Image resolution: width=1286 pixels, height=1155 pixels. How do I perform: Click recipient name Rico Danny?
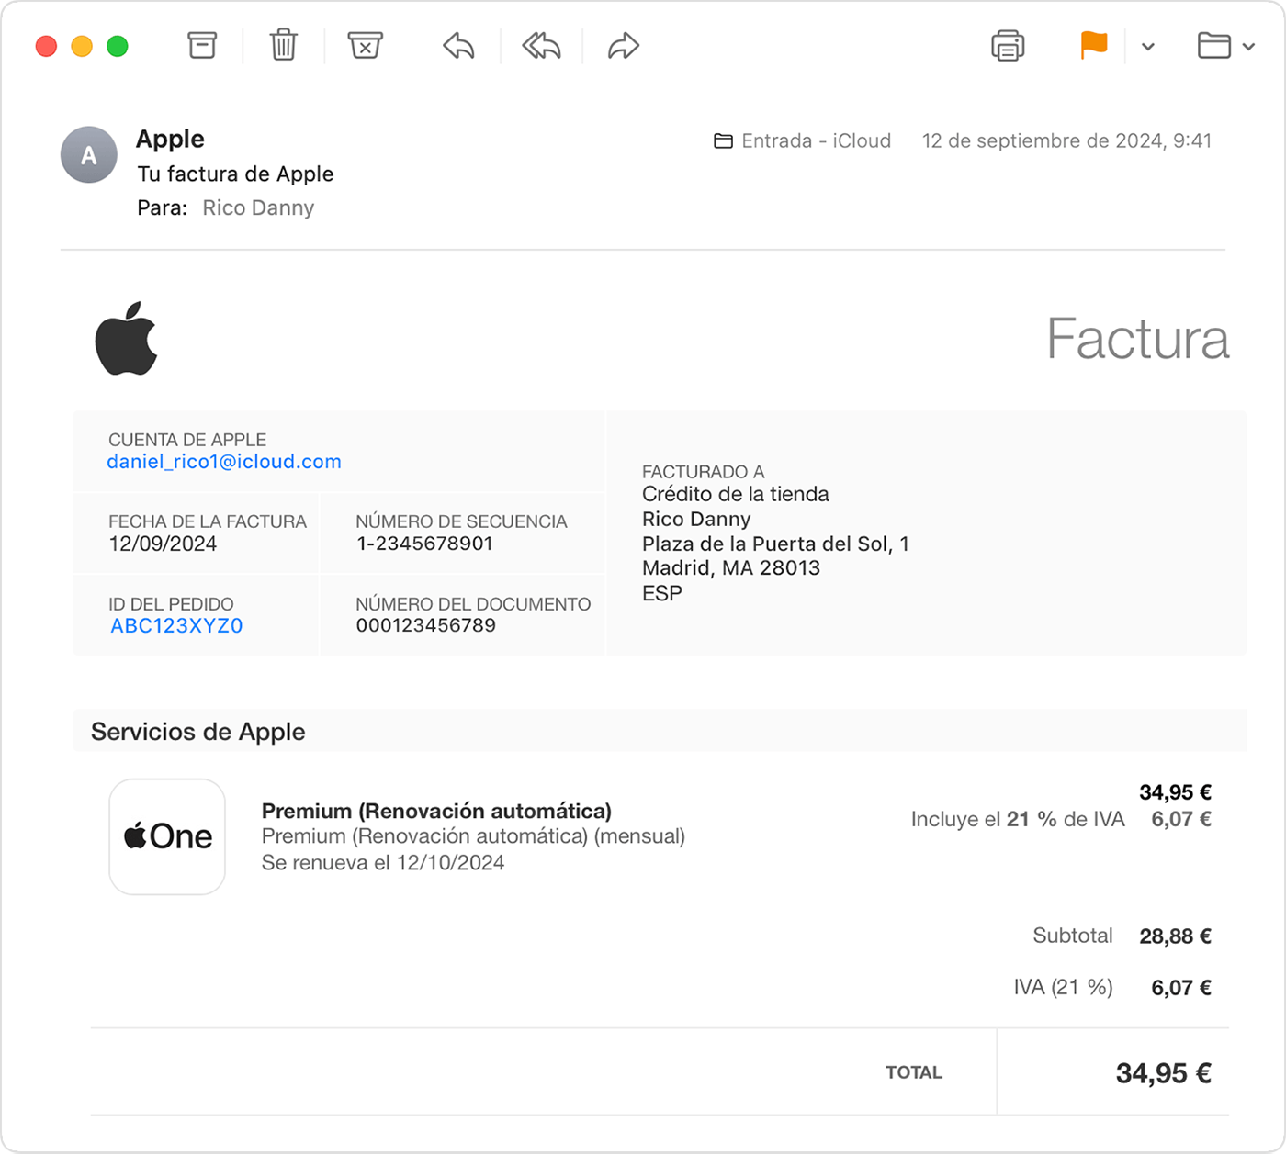point(258,207)
